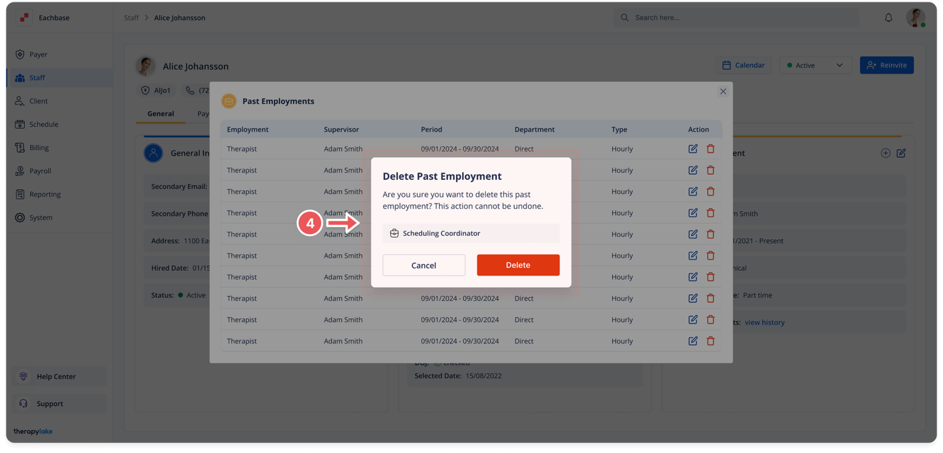Click the therapylake logo
Image resolution: width=943 pixels, height=453 pixels.
point(33,431)
